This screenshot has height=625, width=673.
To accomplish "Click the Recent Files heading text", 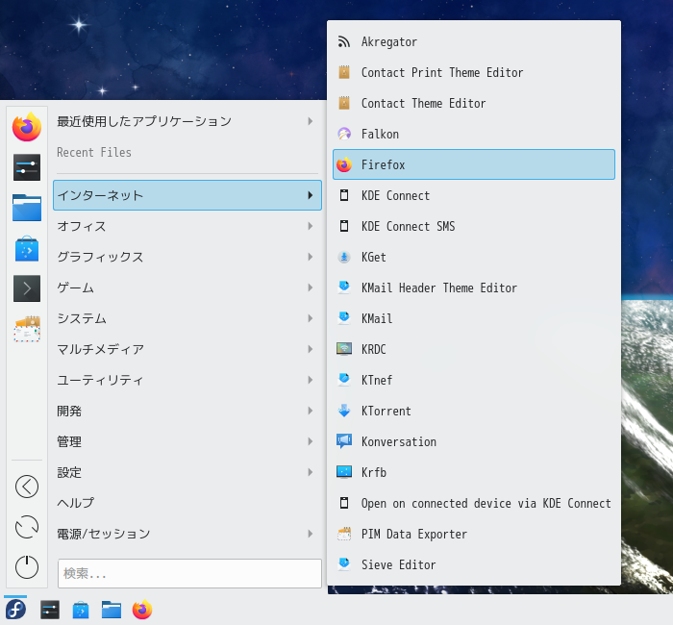I will (94, 152).
